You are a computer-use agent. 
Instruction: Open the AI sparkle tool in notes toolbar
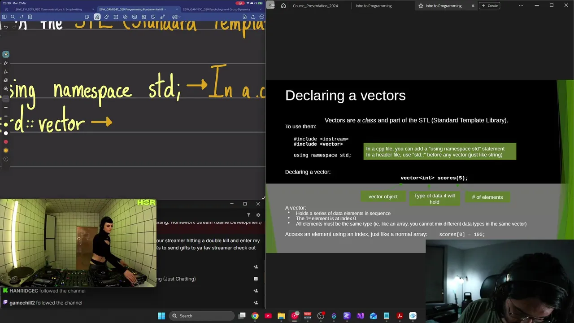pyautogui.click(x=21, y=17)
